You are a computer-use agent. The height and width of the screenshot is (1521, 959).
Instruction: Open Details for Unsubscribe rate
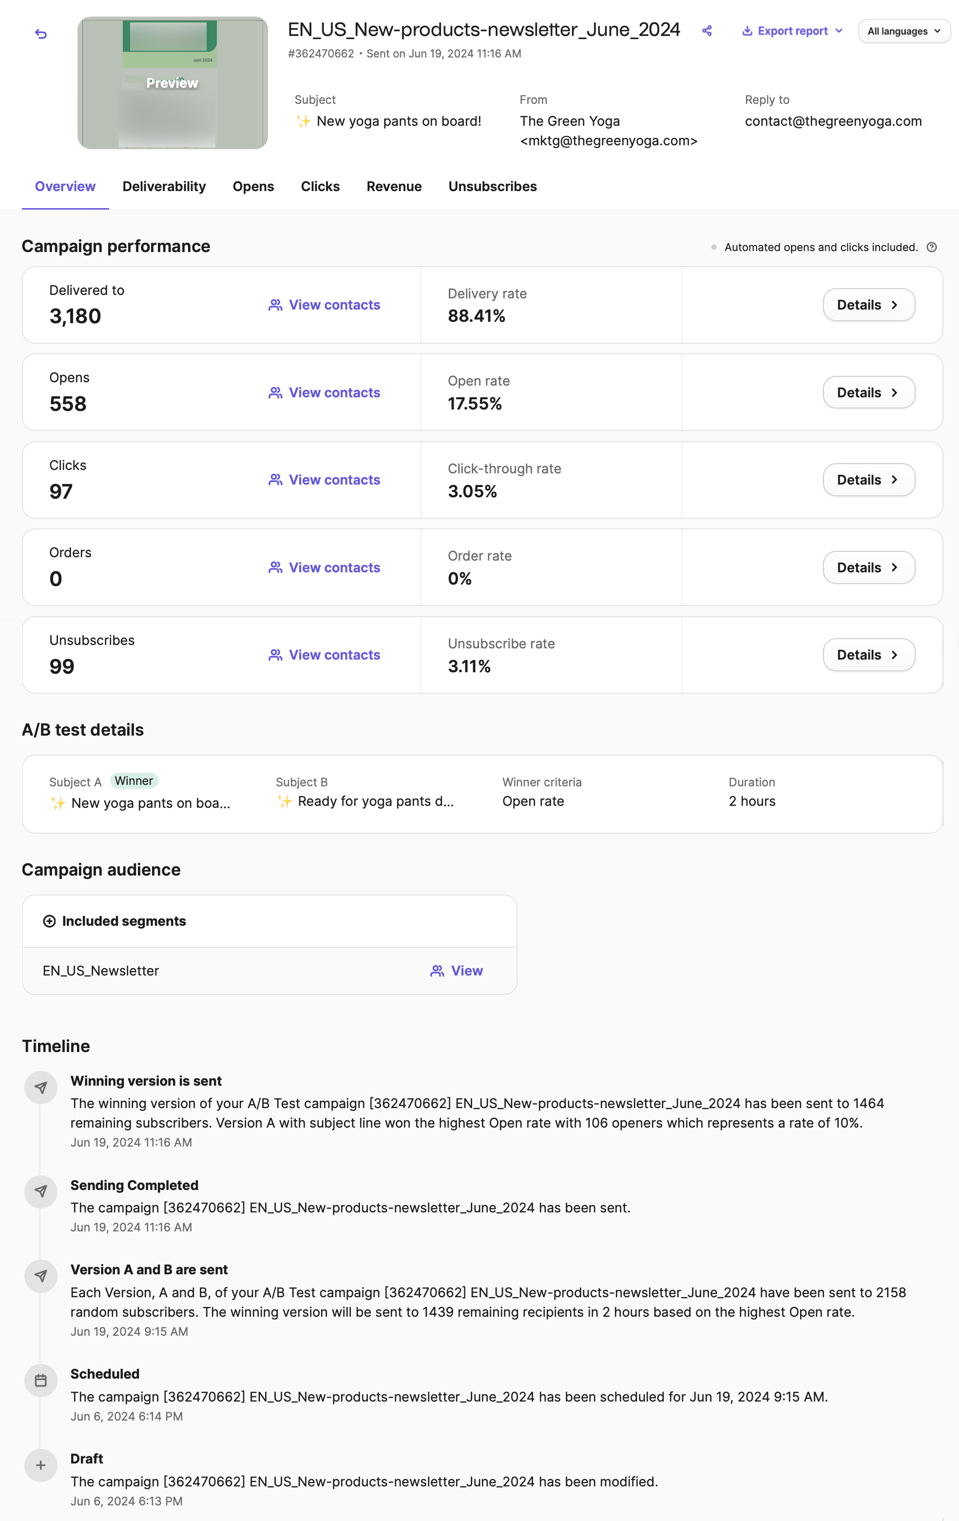point(868,655)
